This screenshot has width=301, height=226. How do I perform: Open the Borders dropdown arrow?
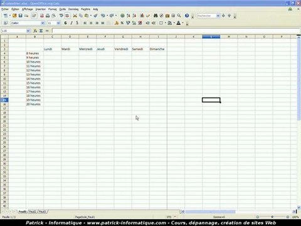pyautogui.click(x=165, y=23)
